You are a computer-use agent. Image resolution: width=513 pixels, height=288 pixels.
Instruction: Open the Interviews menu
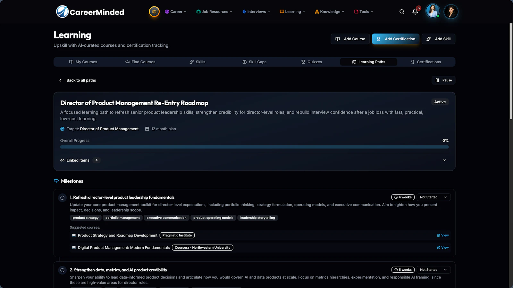(x=256, y=12)
